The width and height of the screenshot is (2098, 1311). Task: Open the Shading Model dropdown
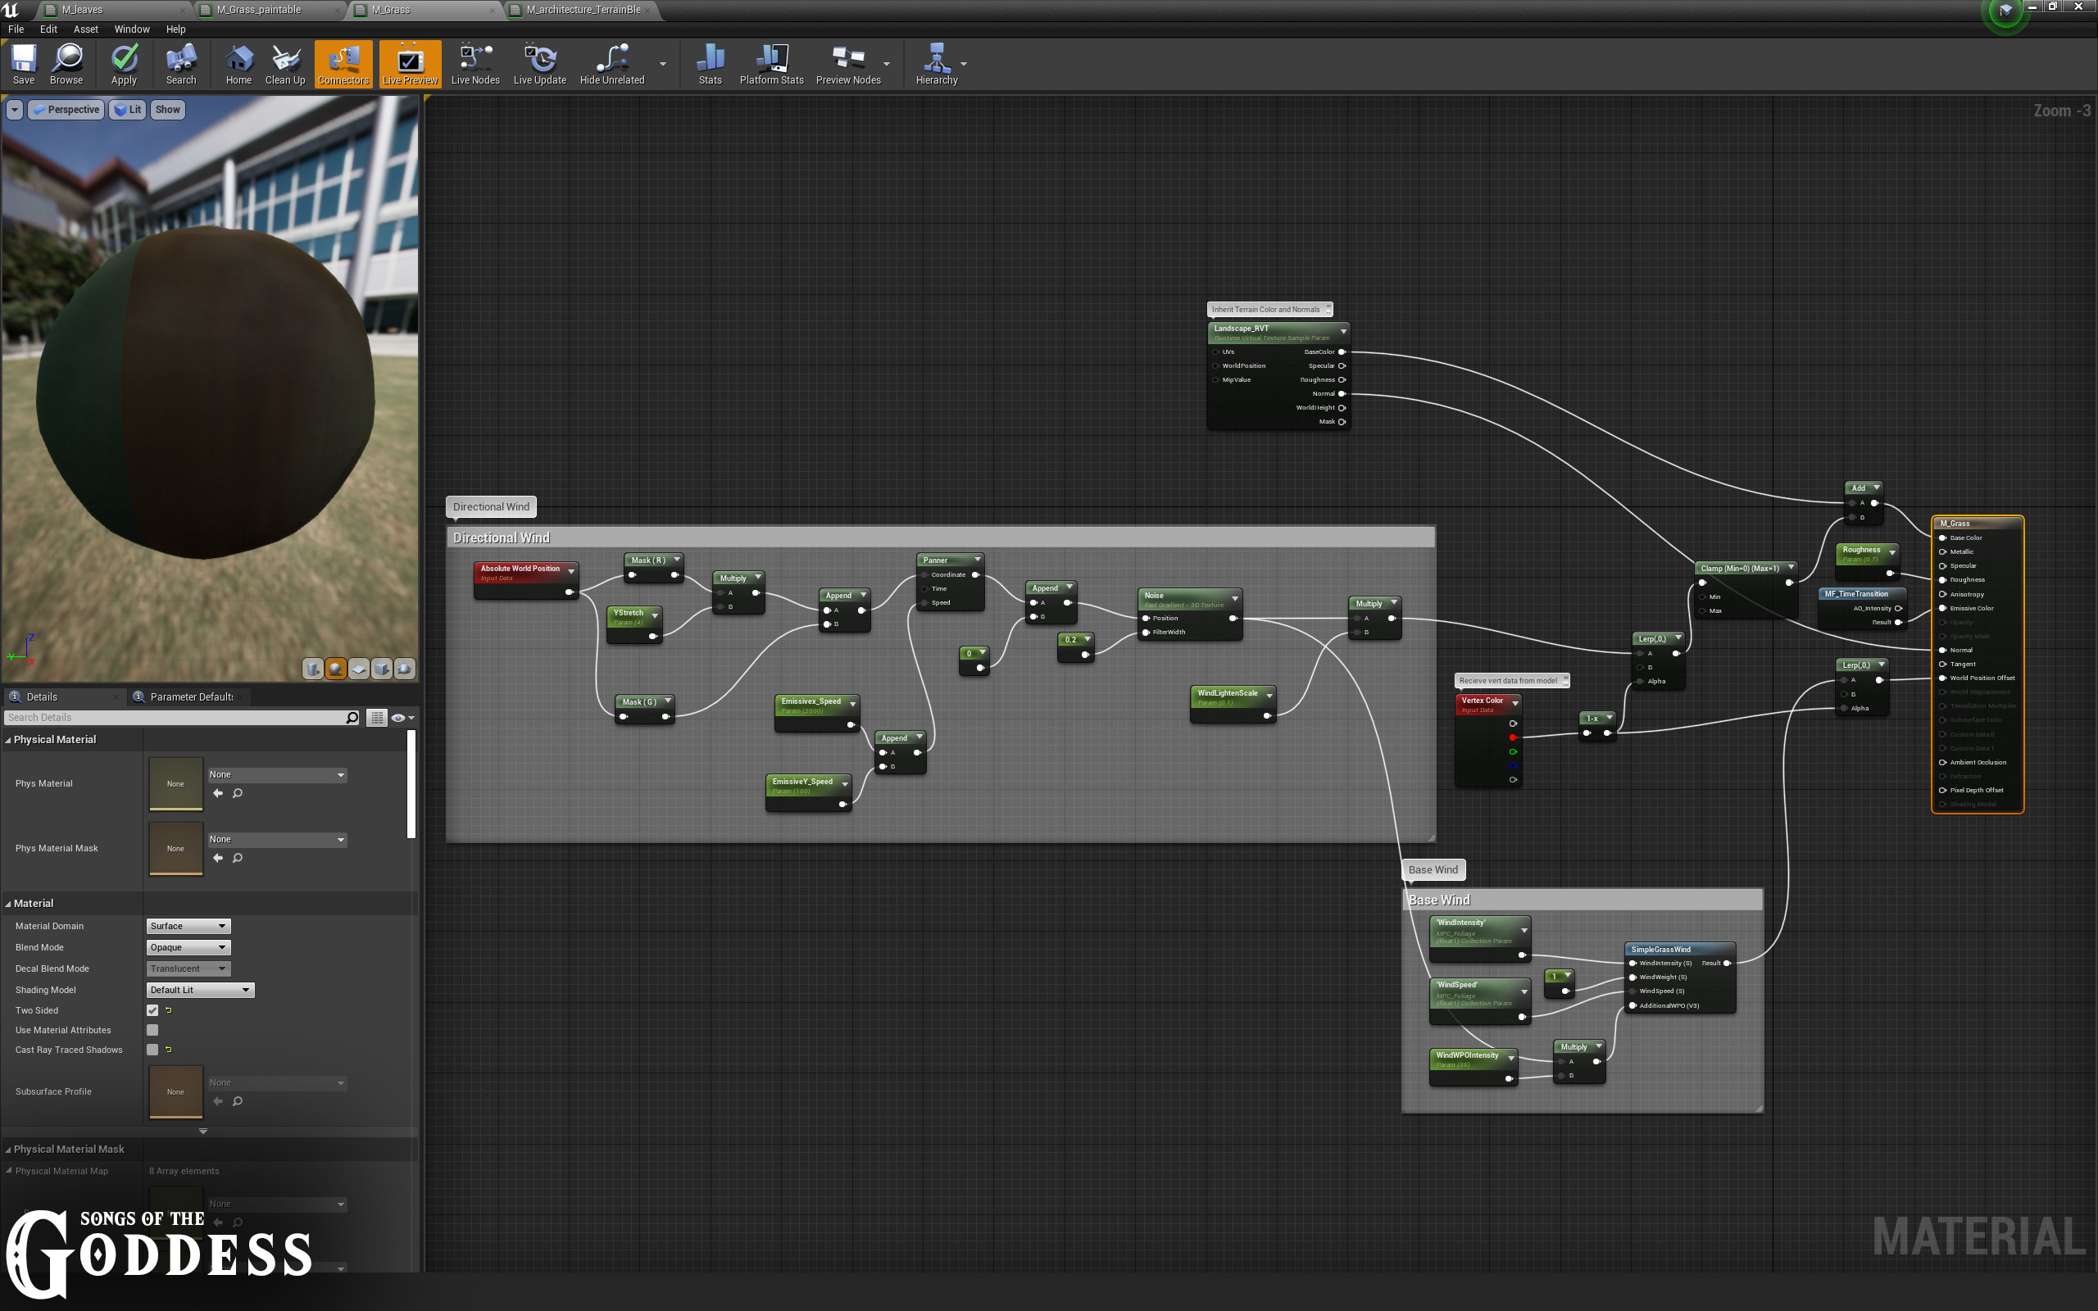click(199, 990)
